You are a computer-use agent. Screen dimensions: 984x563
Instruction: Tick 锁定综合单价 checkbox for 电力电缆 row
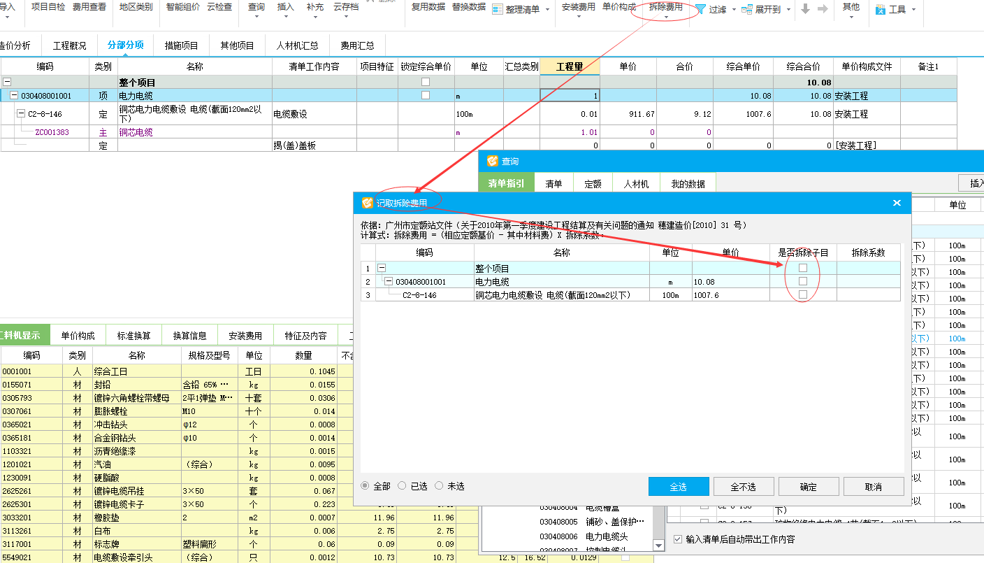(x=426, y=95)
